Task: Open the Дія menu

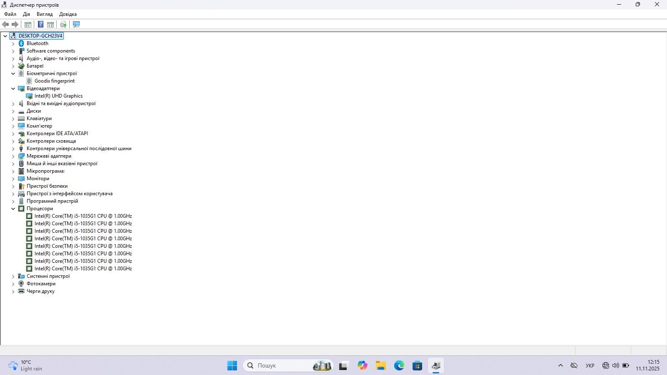Action: click(x=26, y=14)
